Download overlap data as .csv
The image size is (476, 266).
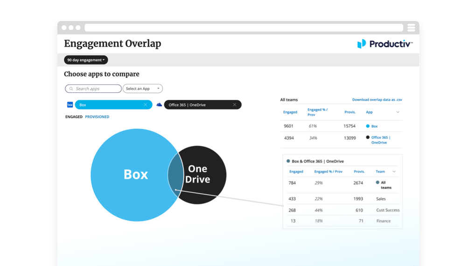tap(377, 99)
